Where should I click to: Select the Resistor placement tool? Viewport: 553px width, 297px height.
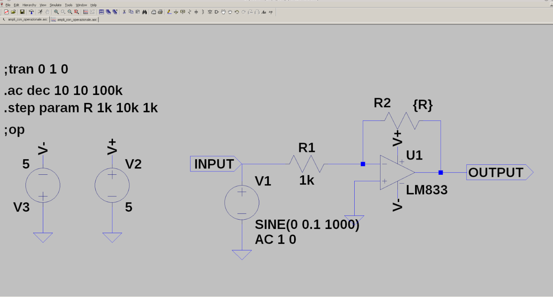point(189,12)
